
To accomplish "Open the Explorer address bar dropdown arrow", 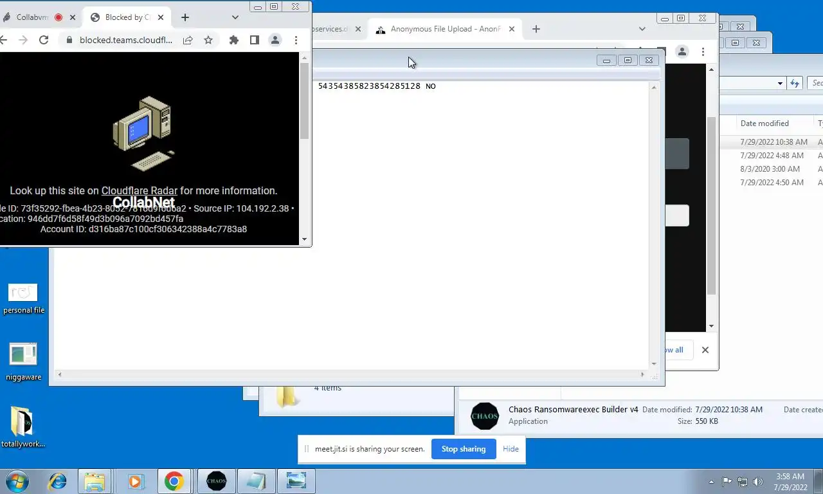I will click(x=780, y=83).
